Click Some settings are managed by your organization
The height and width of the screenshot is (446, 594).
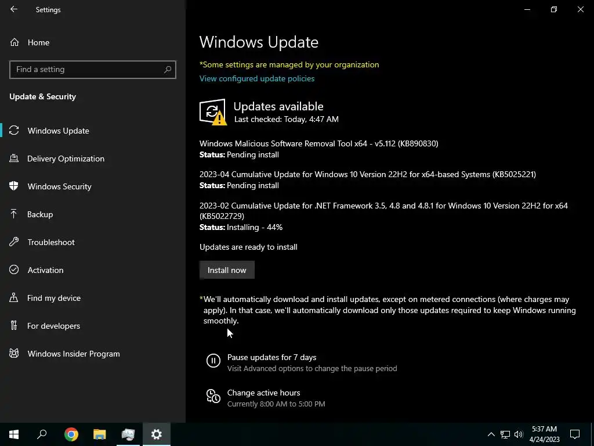pos(289,64)
